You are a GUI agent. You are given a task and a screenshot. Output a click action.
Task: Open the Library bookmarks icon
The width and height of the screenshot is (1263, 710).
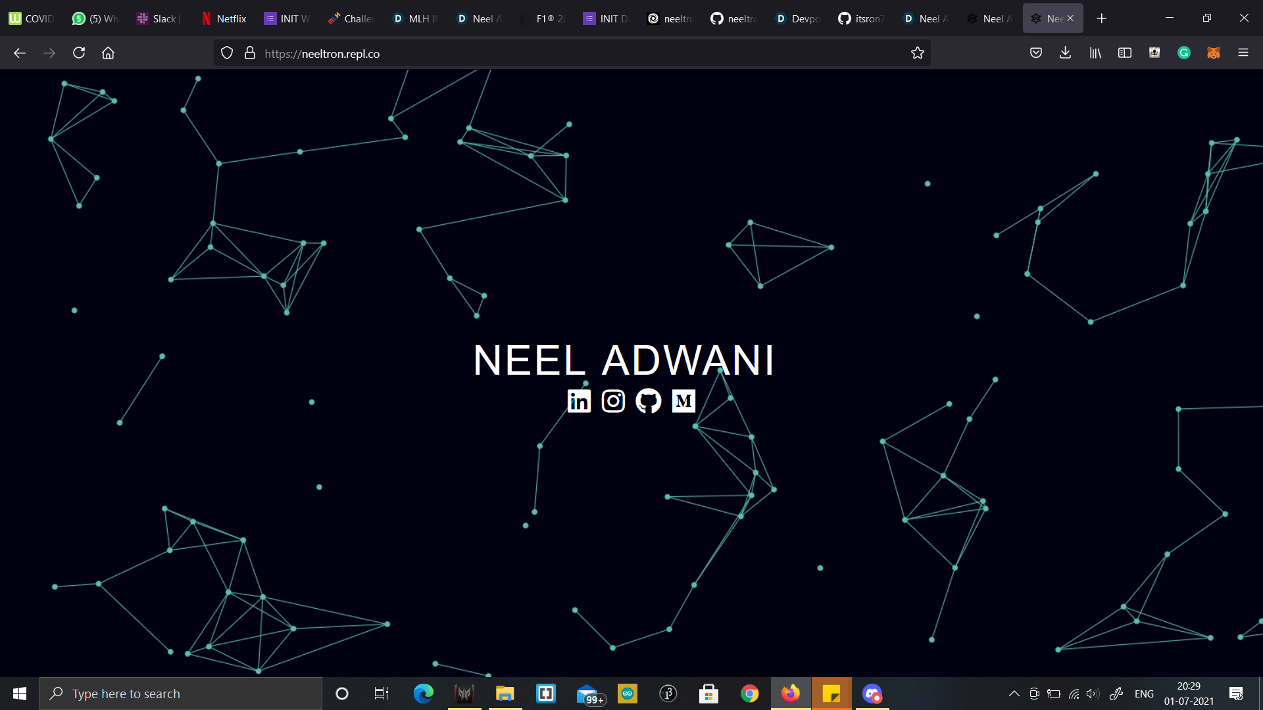coord(1095,53)
